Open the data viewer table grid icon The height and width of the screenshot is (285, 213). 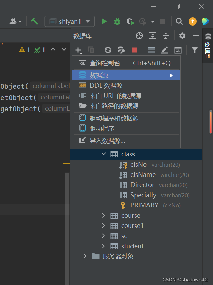(152, 50)
